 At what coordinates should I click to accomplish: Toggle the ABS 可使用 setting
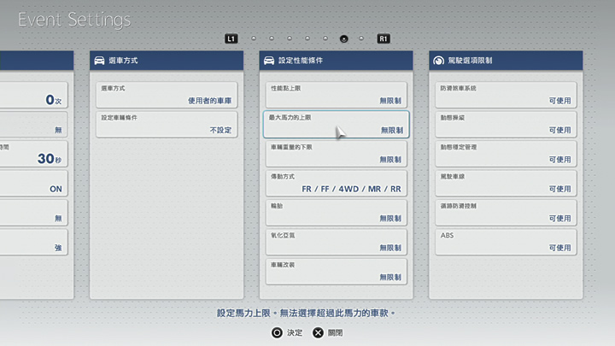click(x=504, y=241)
